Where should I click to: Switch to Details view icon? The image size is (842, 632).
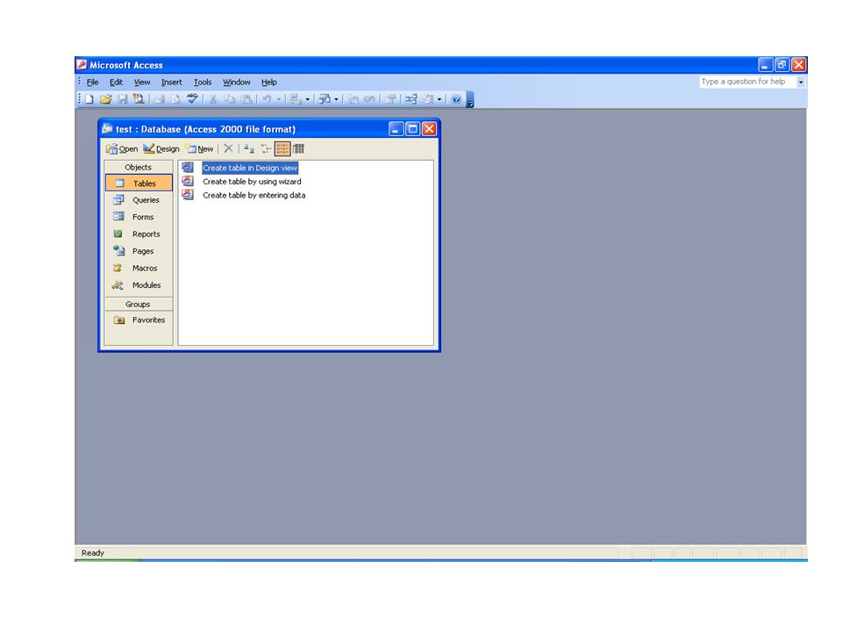298,149
